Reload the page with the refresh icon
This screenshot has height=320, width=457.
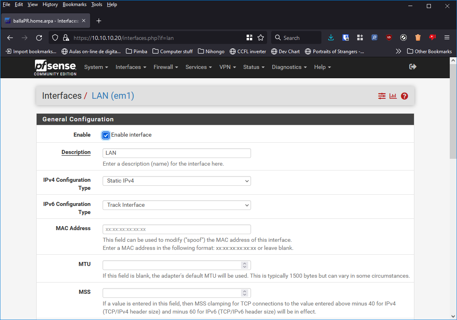point(39,38)
